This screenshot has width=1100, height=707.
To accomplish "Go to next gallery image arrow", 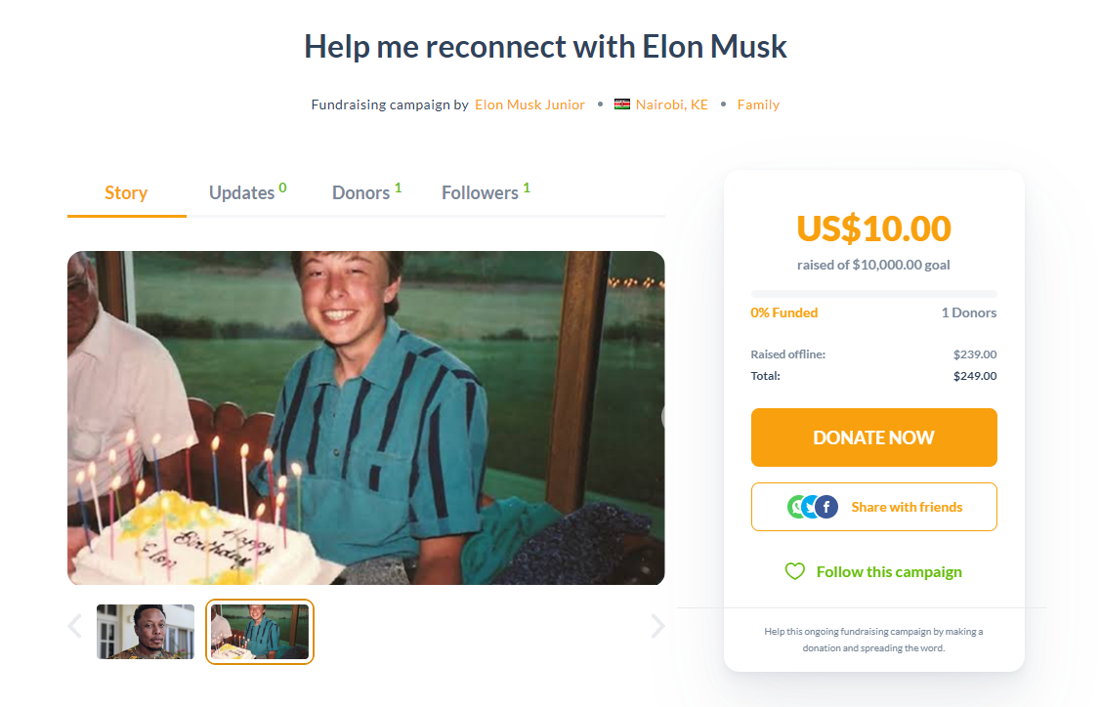I will (x=657, y=626).
